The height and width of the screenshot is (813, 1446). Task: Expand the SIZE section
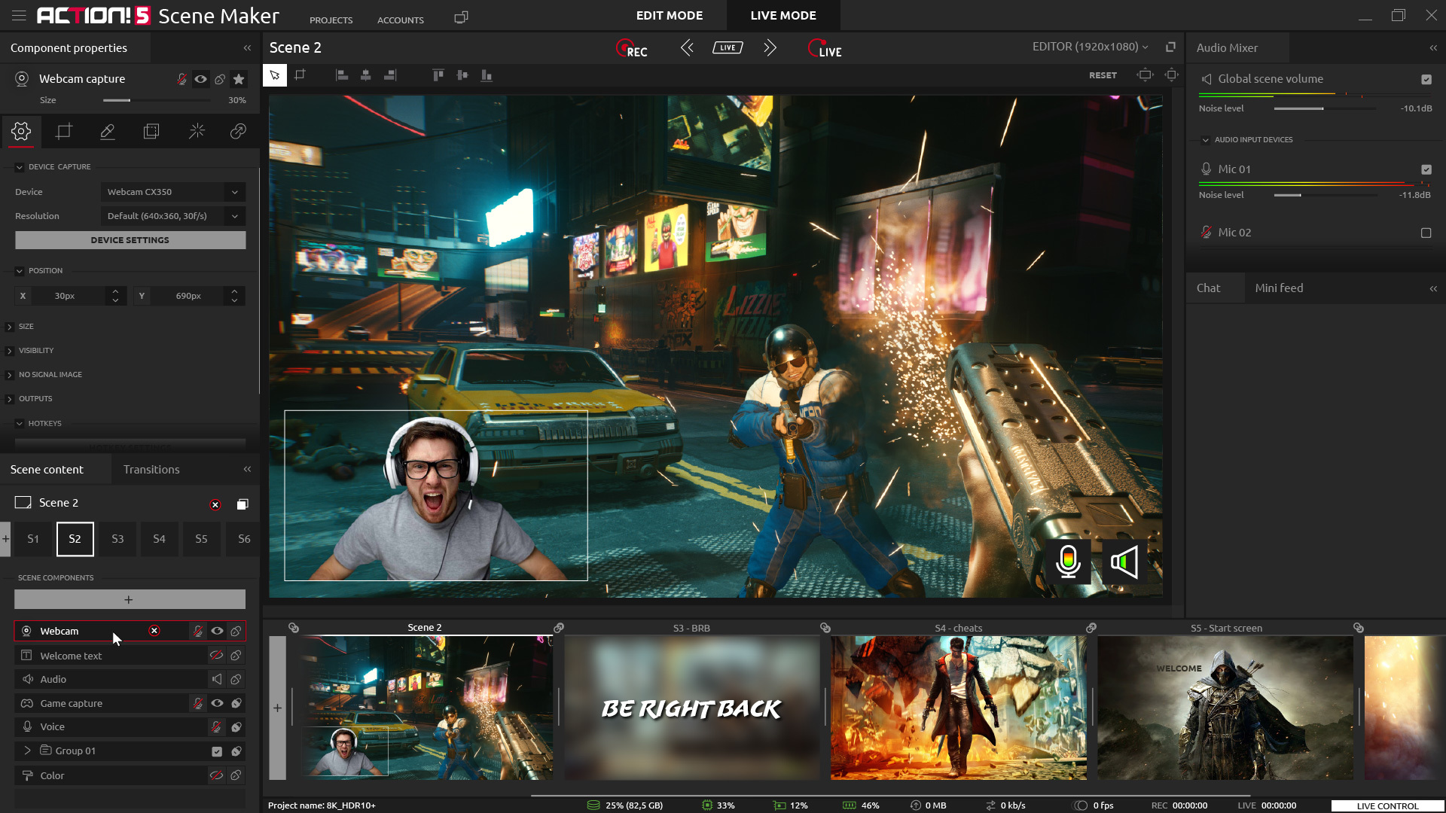[10, 327]
